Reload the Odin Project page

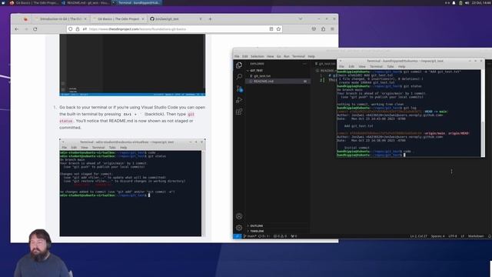(35, 29)
